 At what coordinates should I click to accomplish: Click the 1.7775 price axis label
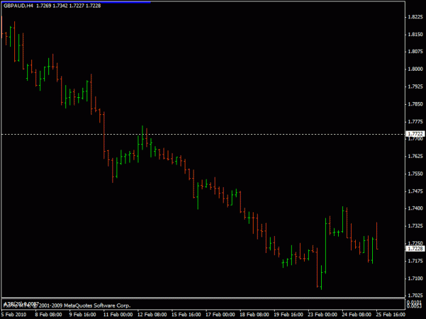[415, 122]
